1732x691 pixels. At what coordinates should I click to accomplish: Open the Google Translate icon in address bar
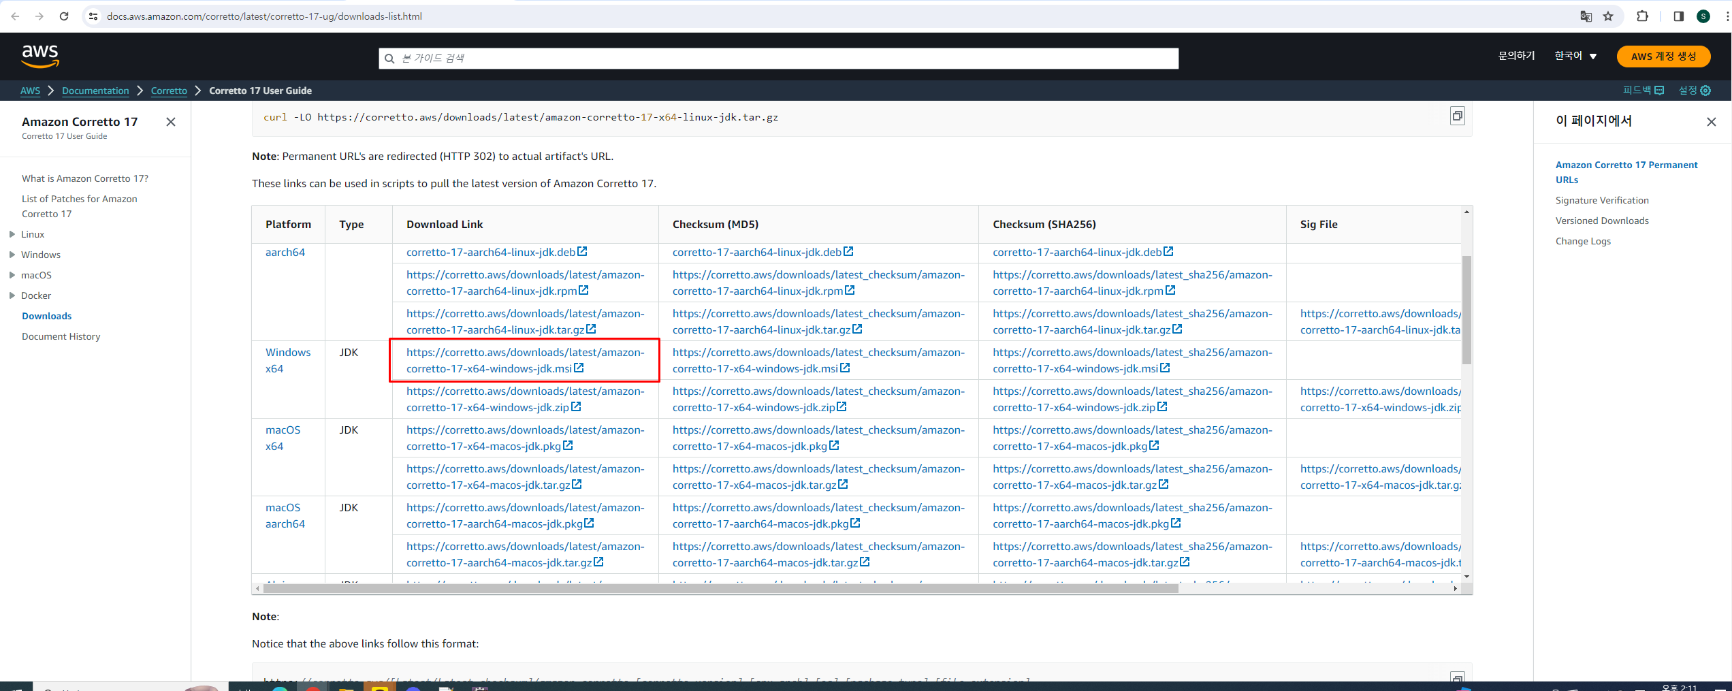tap(1586, 16)
